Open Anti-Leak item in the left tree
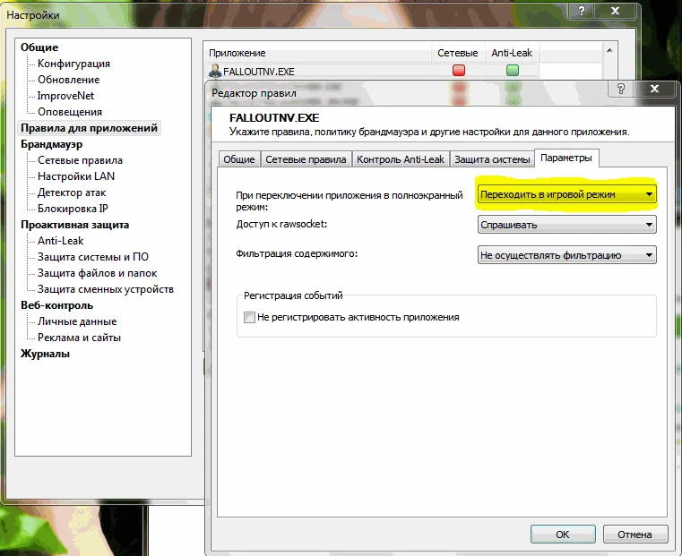 [60, 241]
